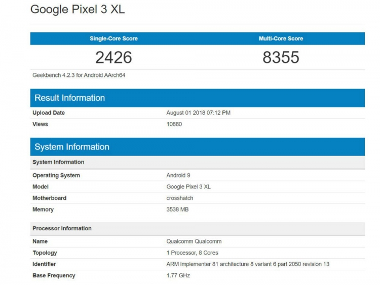Click the Multi-Core Score header
Viewport: 380px width, 285px height.
(281, 38)
